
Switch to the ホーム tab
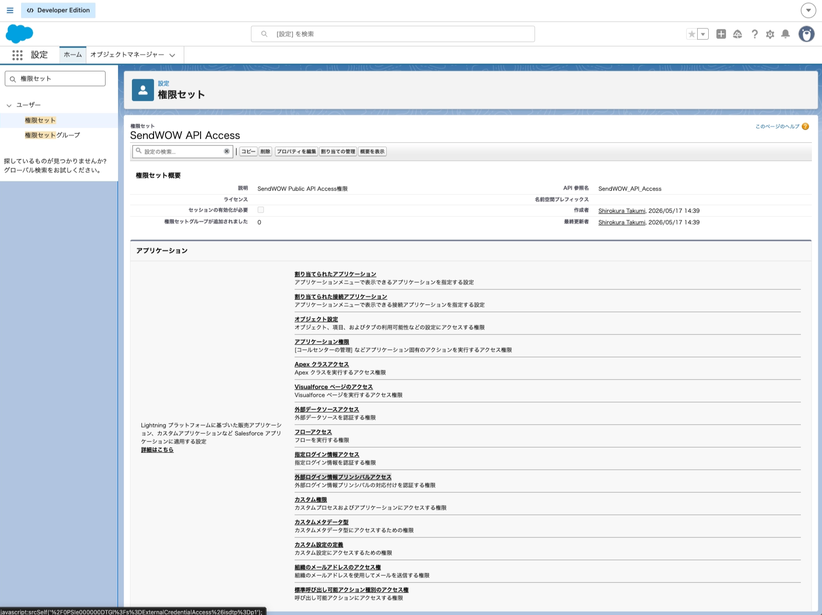pos(73,55)
